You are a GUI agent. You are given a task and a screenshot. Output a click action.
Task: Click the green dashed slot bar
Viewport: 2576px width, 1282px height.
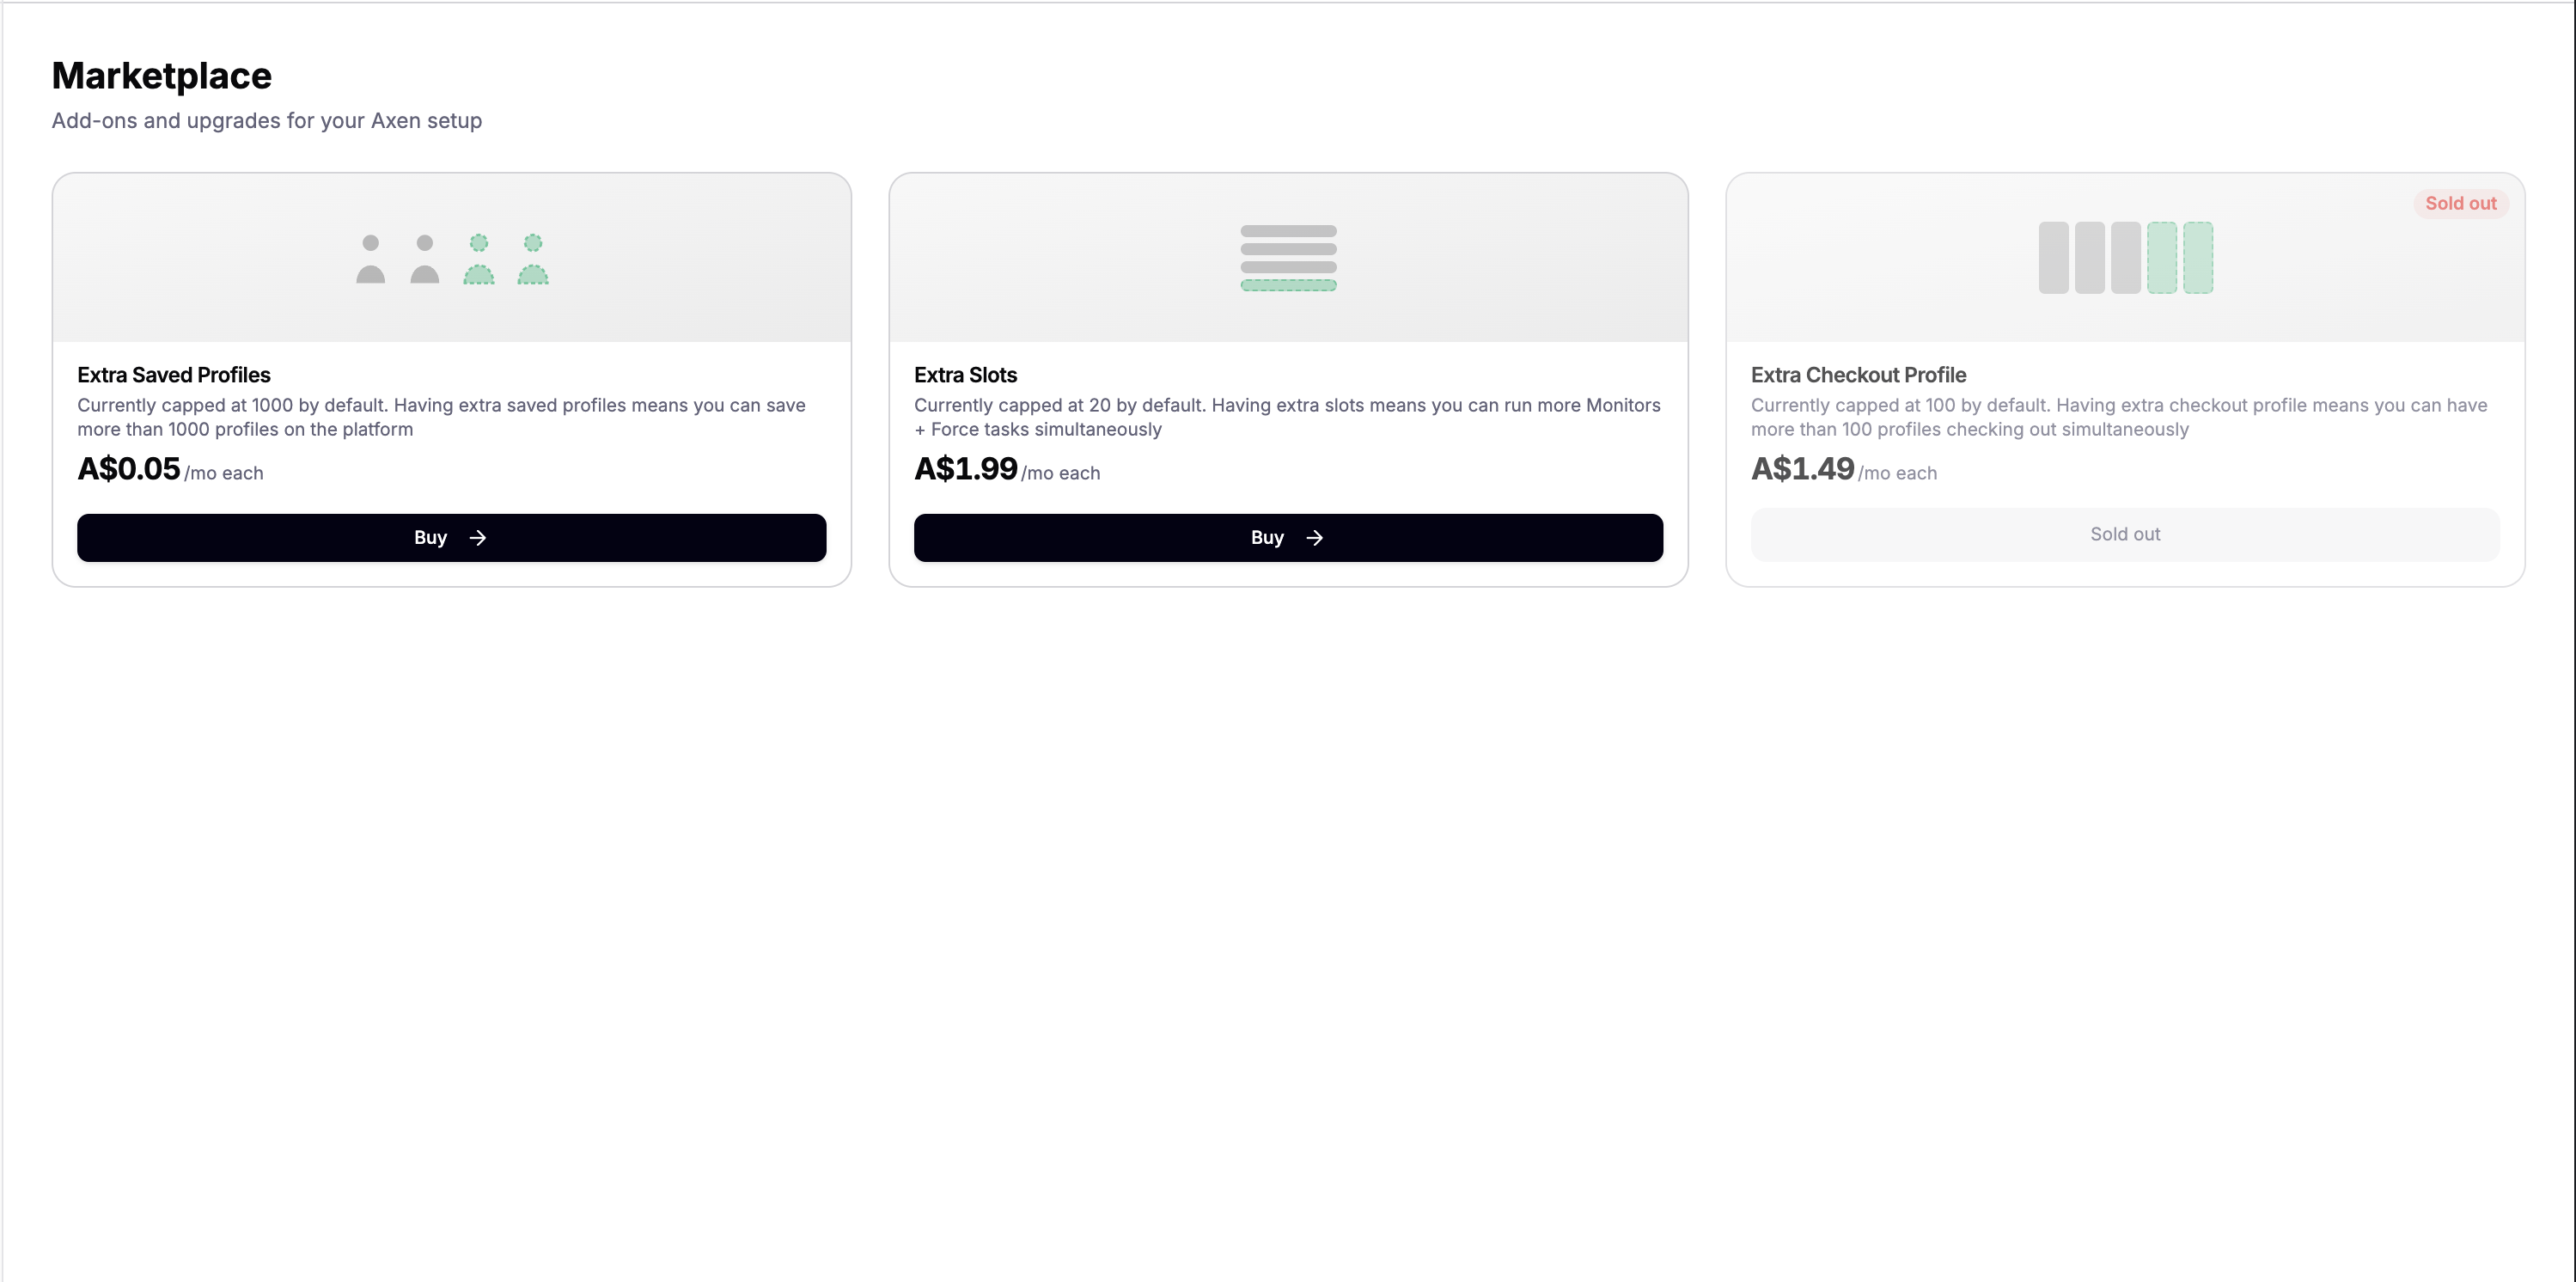coord(1288,286)
